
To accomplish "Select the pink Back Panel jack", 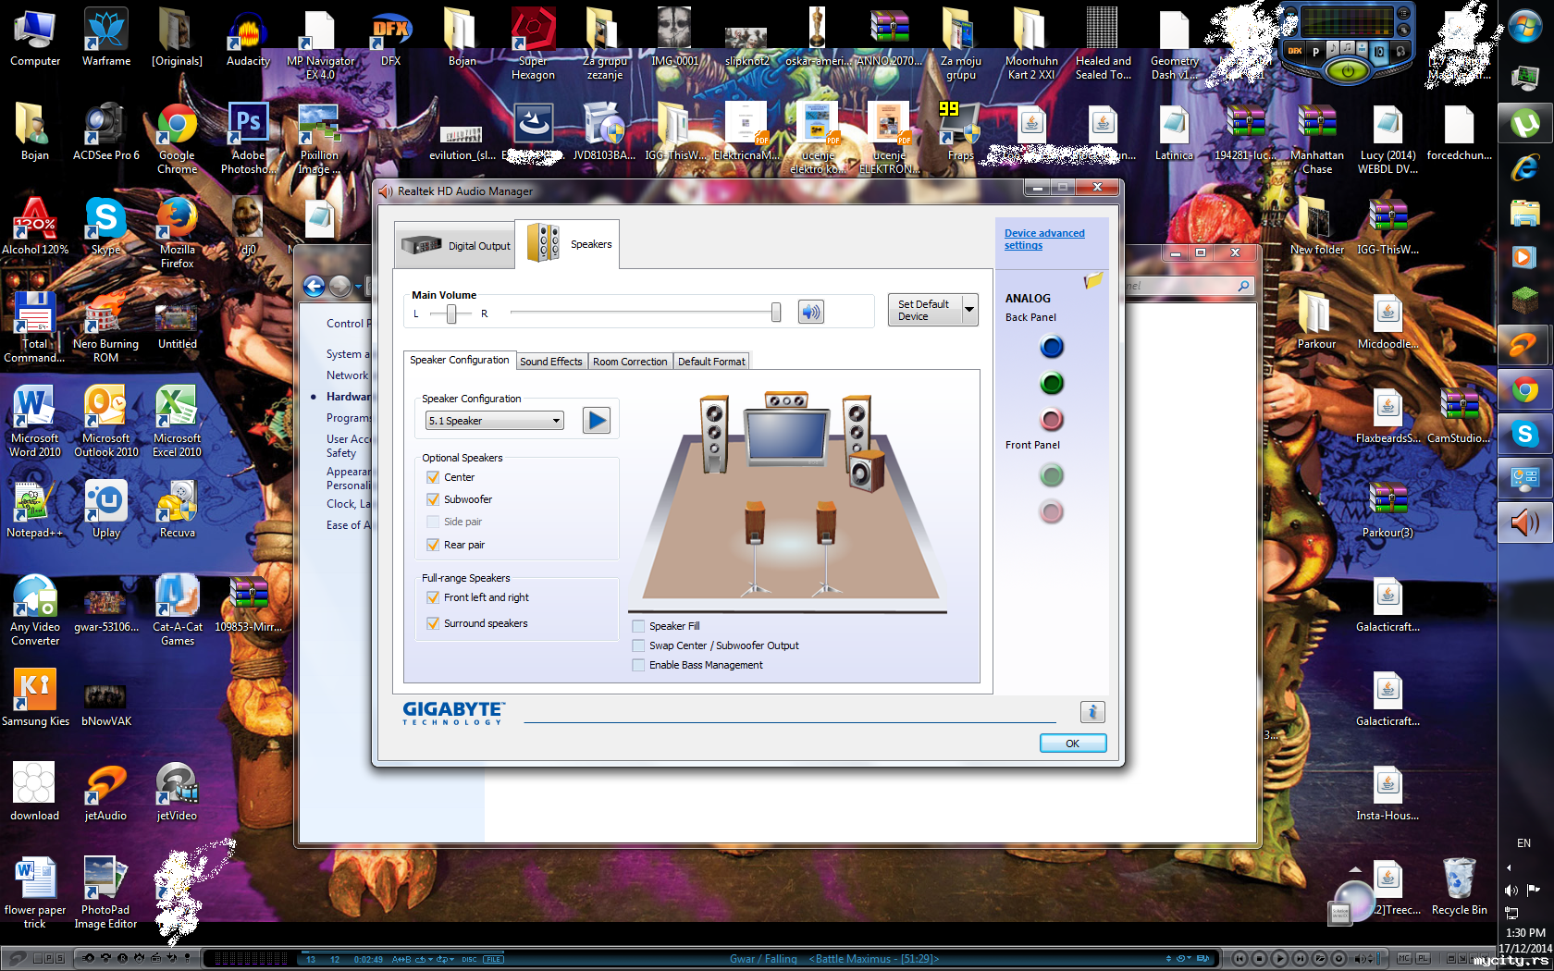I will (1052, 420).
